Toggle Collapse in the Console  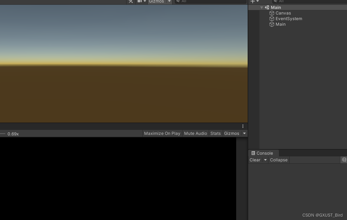(x=279, y=160)
